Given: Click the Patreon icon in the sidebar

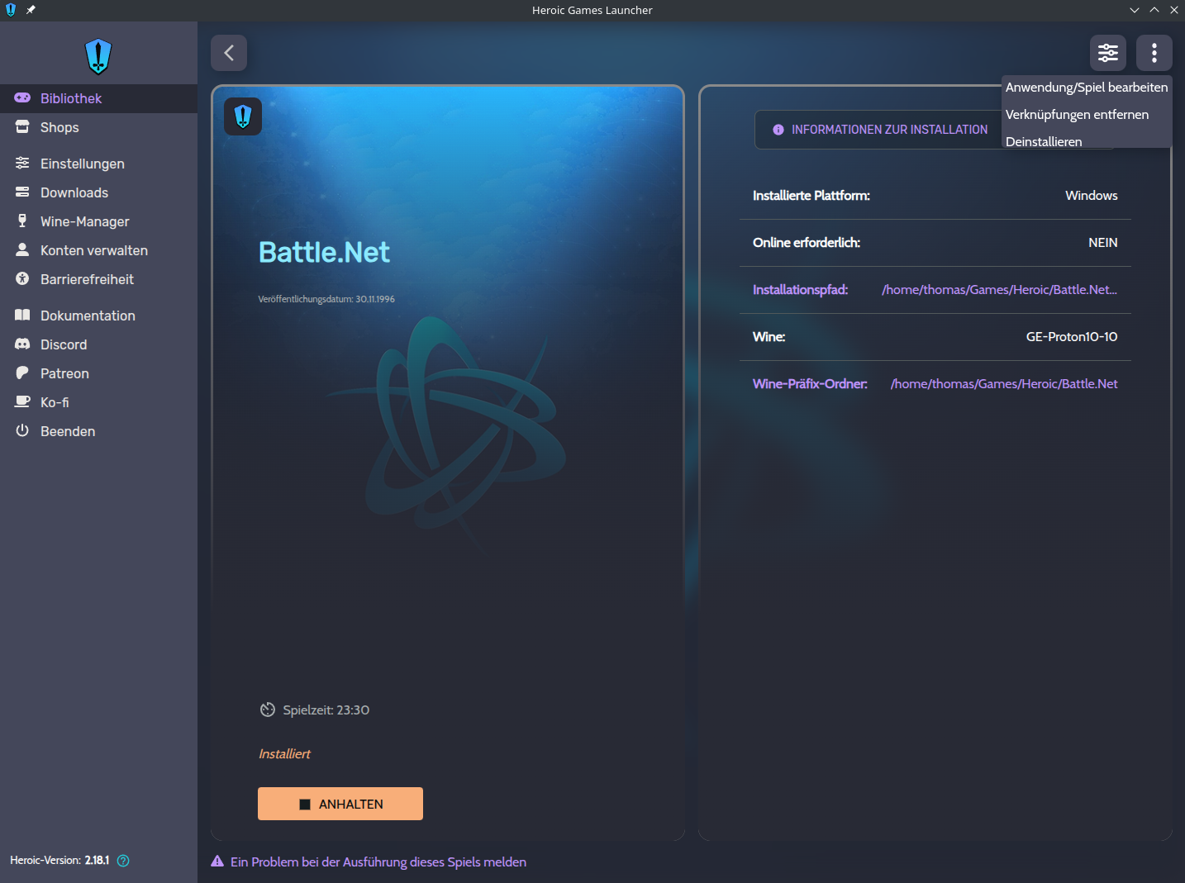Looking at the screenshot, I should point(22,373).
